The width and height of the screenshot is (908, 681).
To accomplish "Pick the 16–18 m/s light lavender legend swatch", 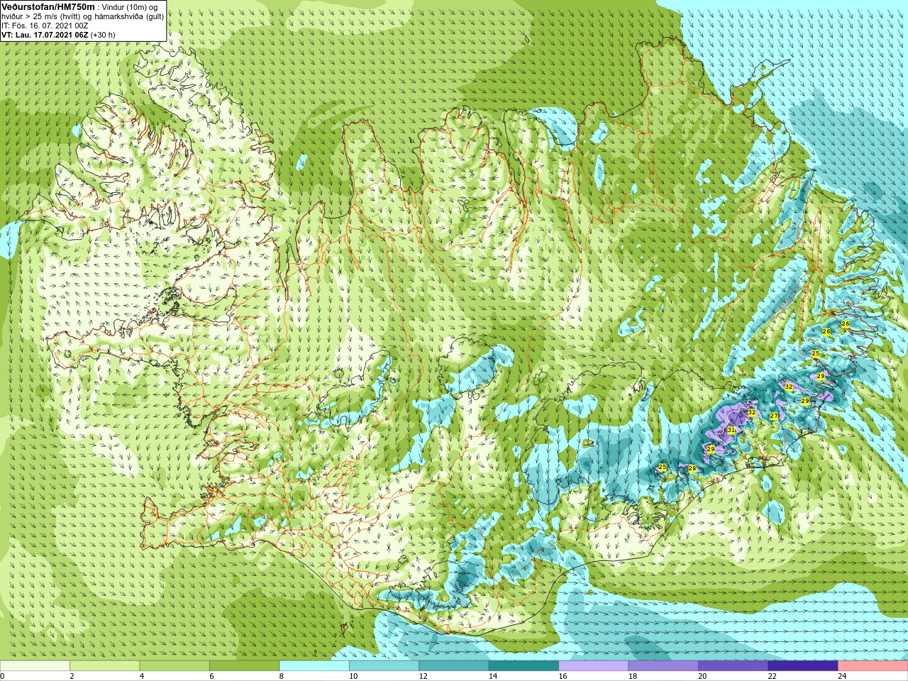I will (594, 665).
